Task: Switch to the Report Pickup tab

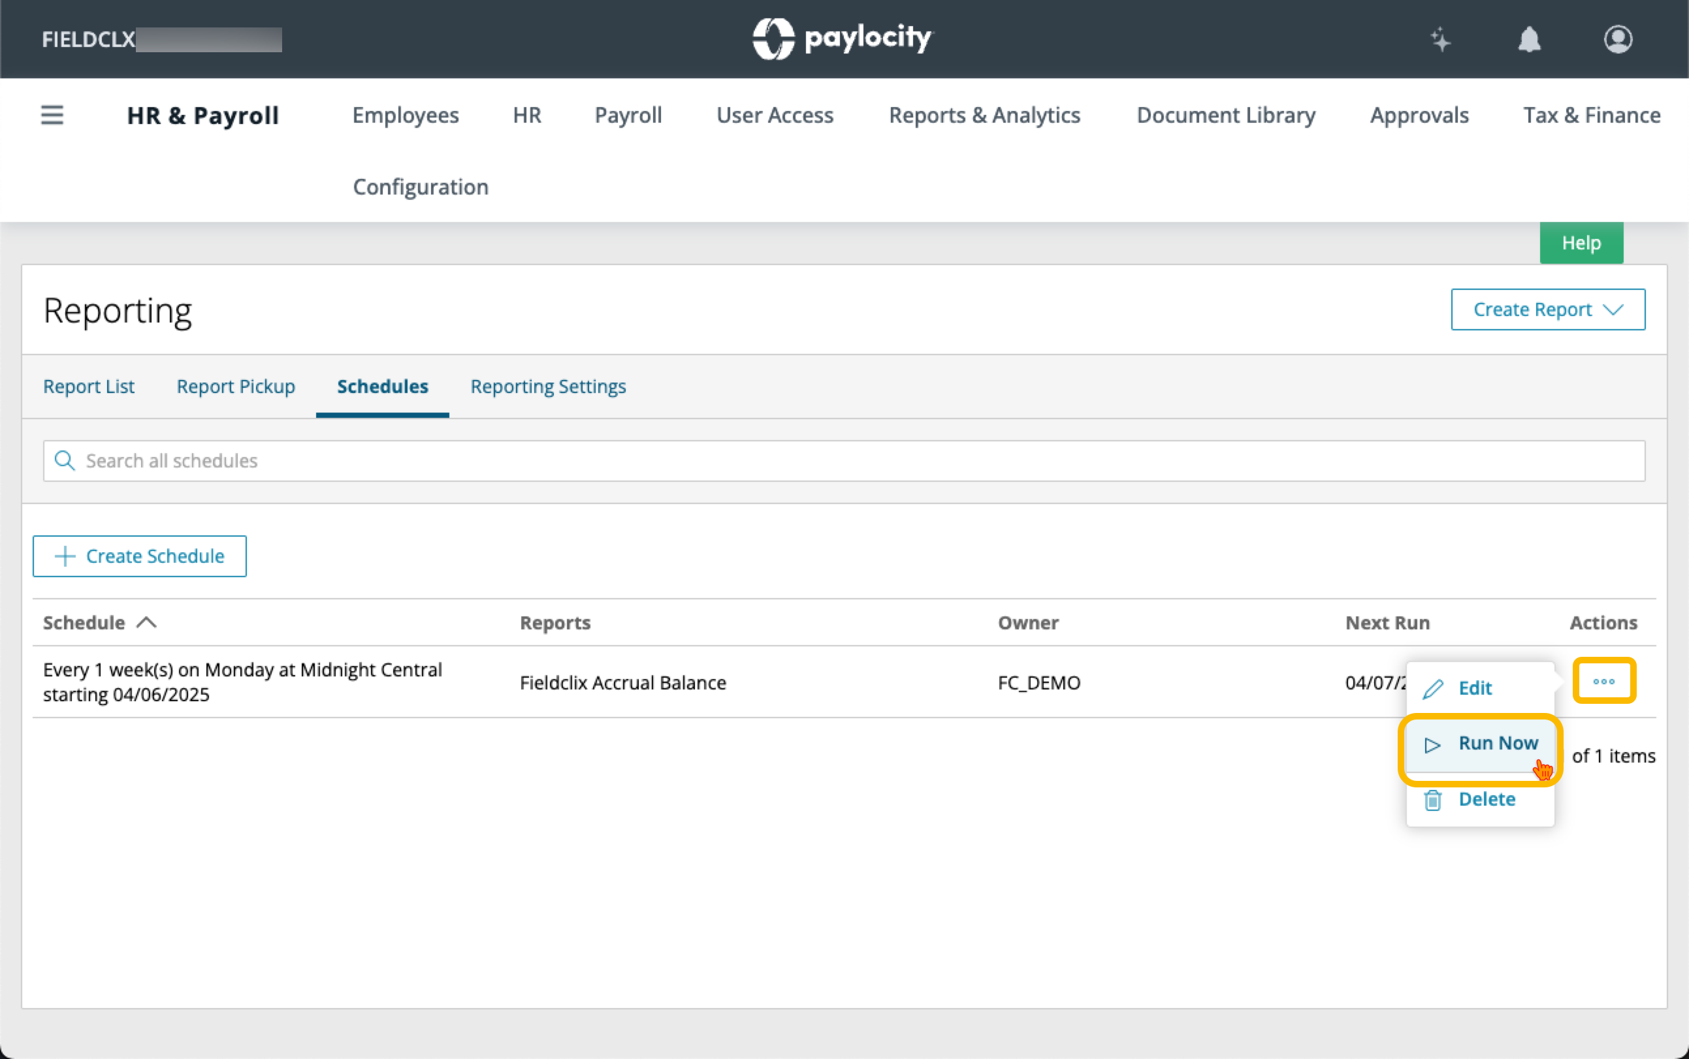Action: coord(235,387)
